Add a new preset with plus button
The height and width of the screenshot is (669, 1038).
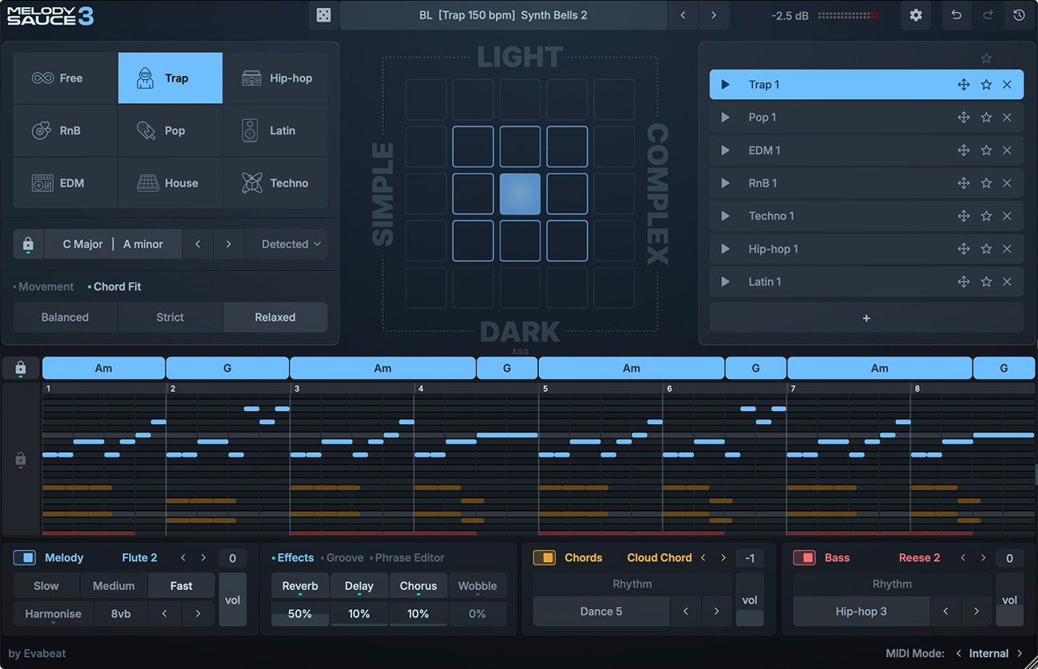click(x=866, y=318)
